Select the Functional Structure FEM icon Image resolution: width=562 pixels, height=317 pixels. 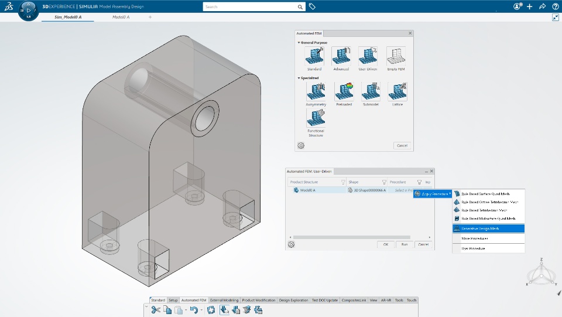pyautogui.click(x=316, y=118)
